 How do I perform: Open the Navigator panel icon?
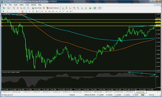(21, 8)
